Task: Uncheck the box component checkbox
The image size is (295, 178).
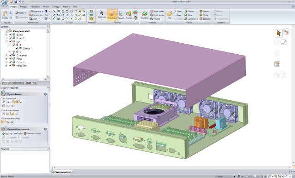Action: (11, 41)
